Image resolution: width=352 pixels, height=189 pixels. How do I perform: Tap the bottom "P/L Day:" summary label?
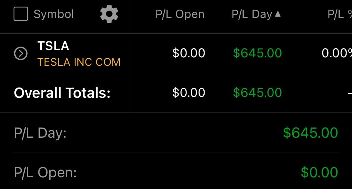40,133
